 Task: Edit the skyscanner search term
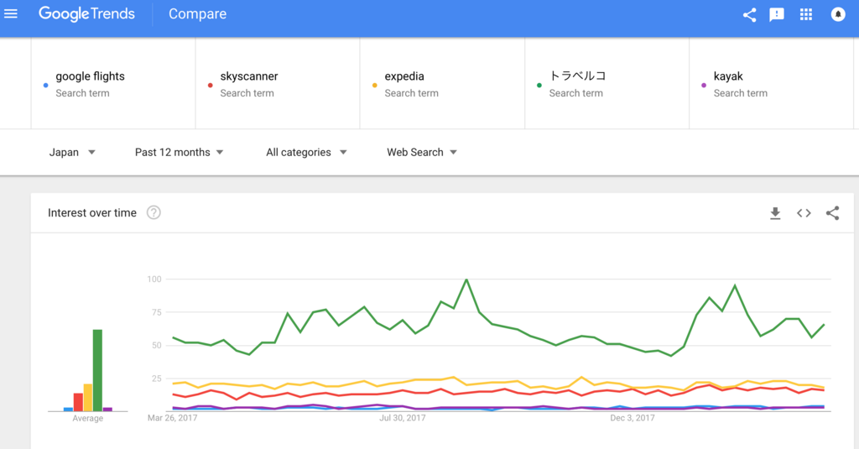tap(278, 83)
